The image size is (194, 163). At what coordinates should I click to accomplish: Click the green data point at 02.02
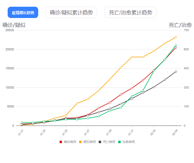point(154,71)
